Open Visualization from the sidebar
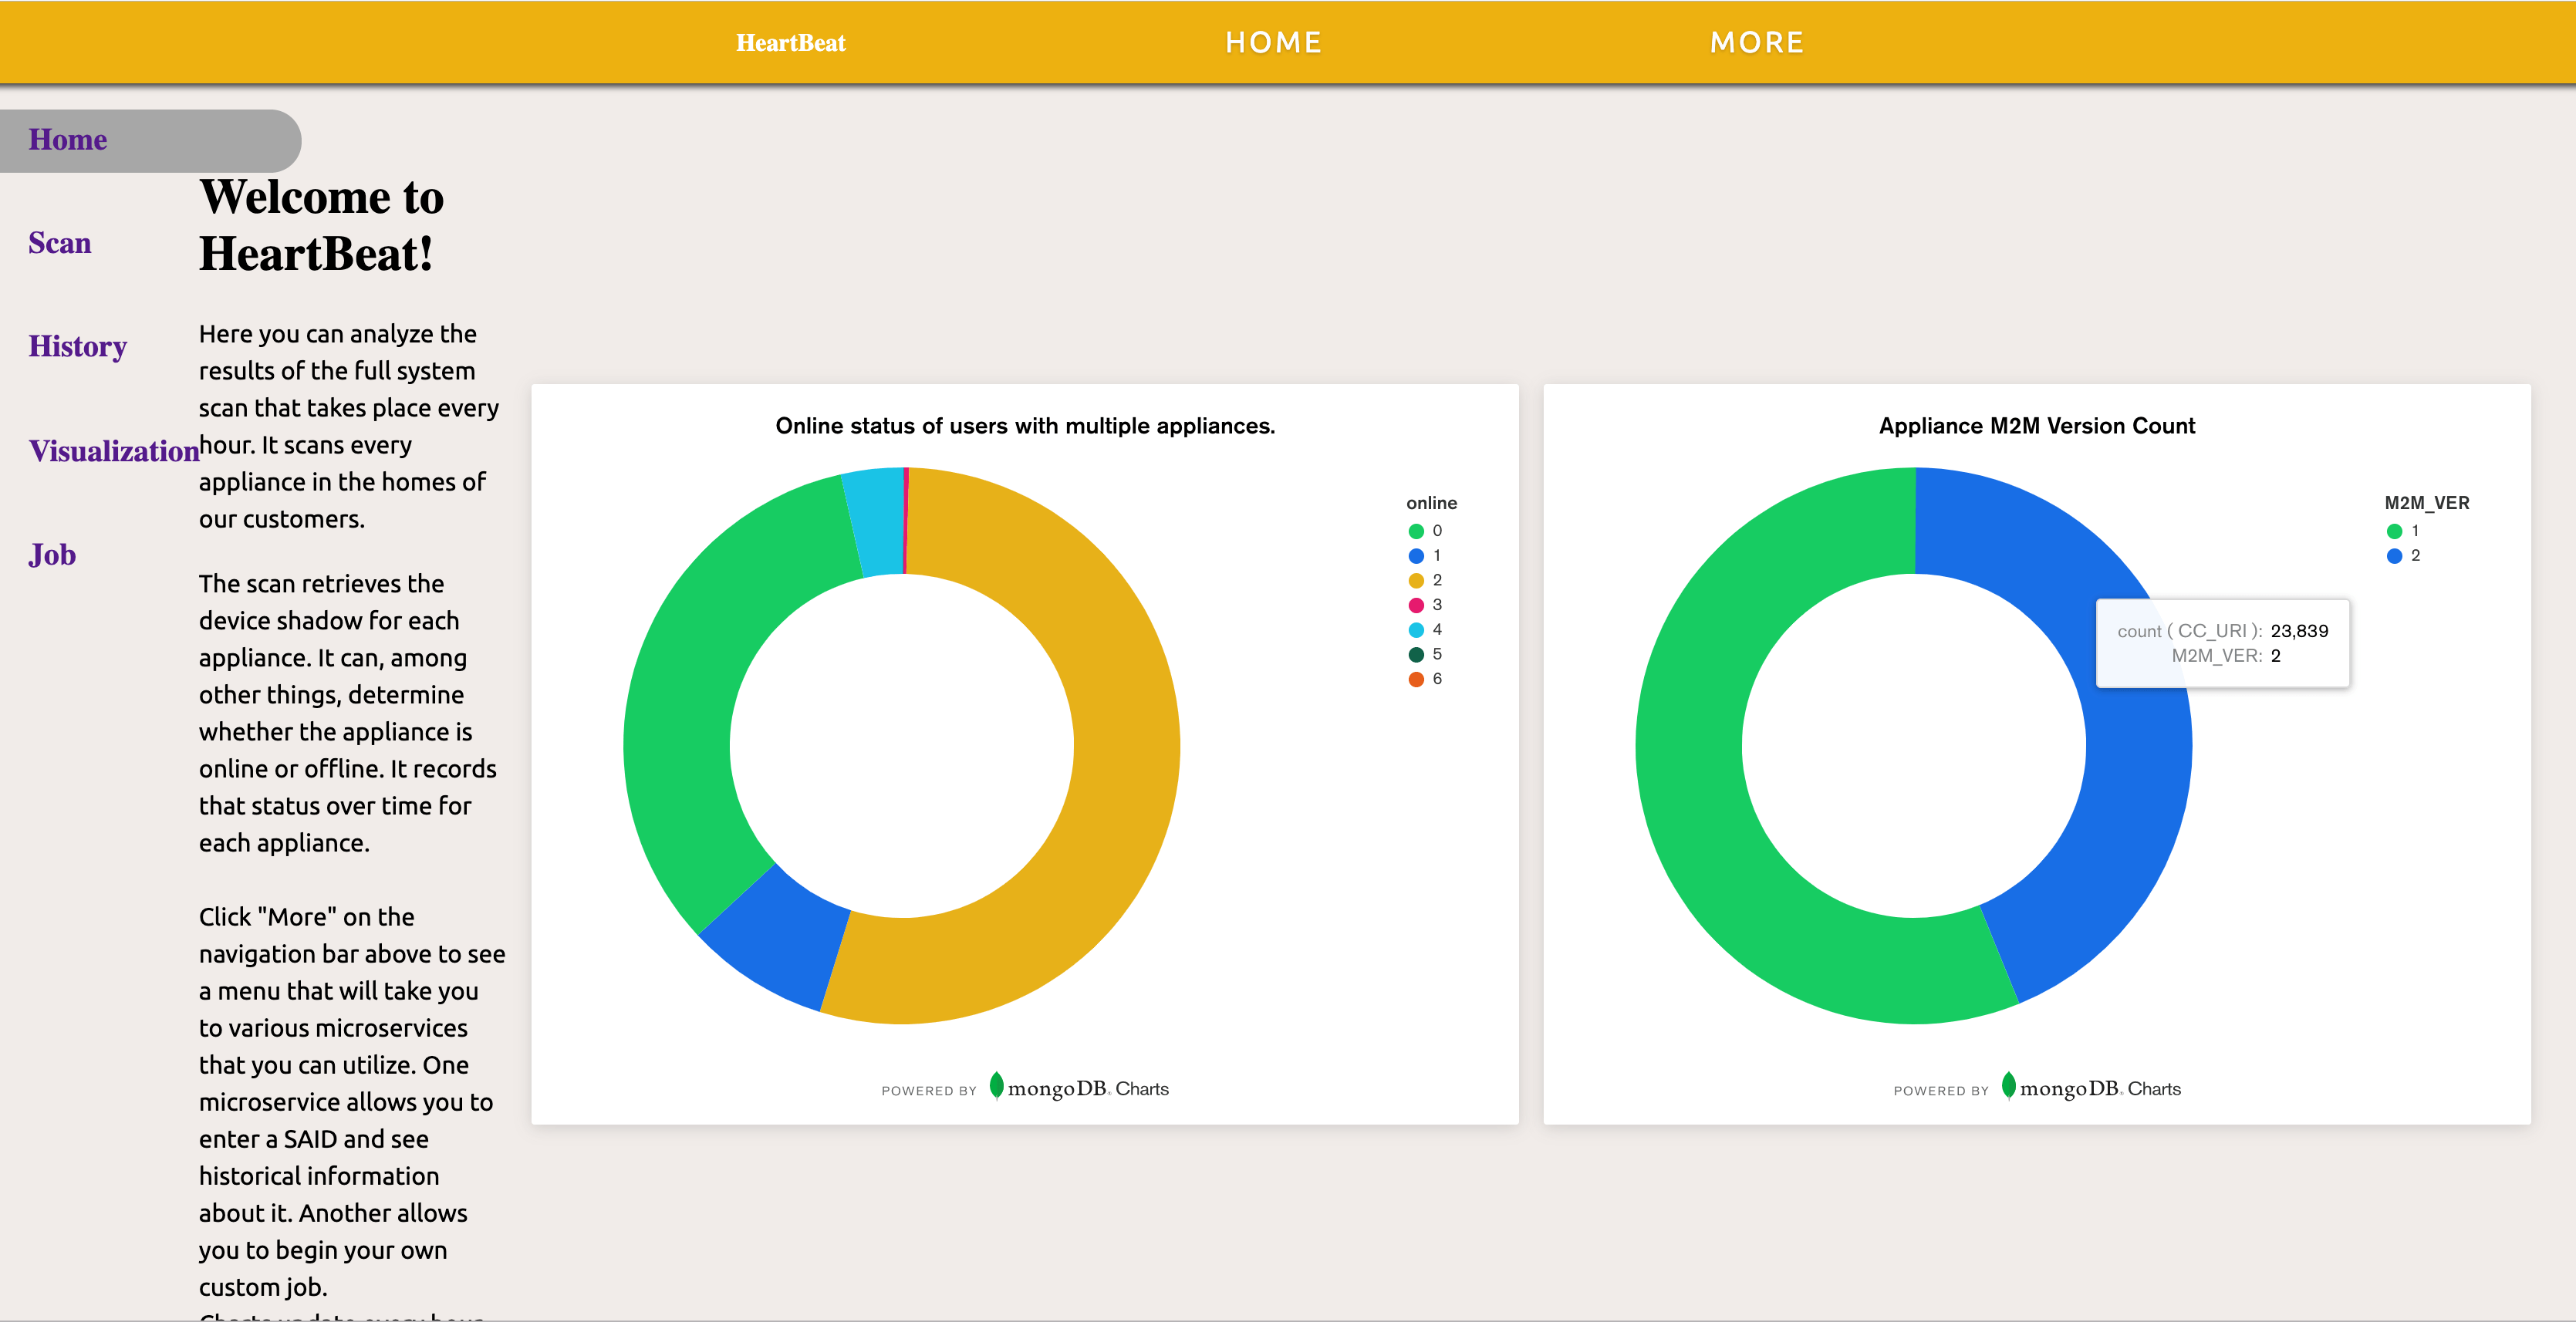Screen dimensions: 2576x1329 [x=114, y=451]
